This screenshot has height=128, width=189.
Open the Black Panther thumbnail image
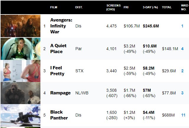20,115
